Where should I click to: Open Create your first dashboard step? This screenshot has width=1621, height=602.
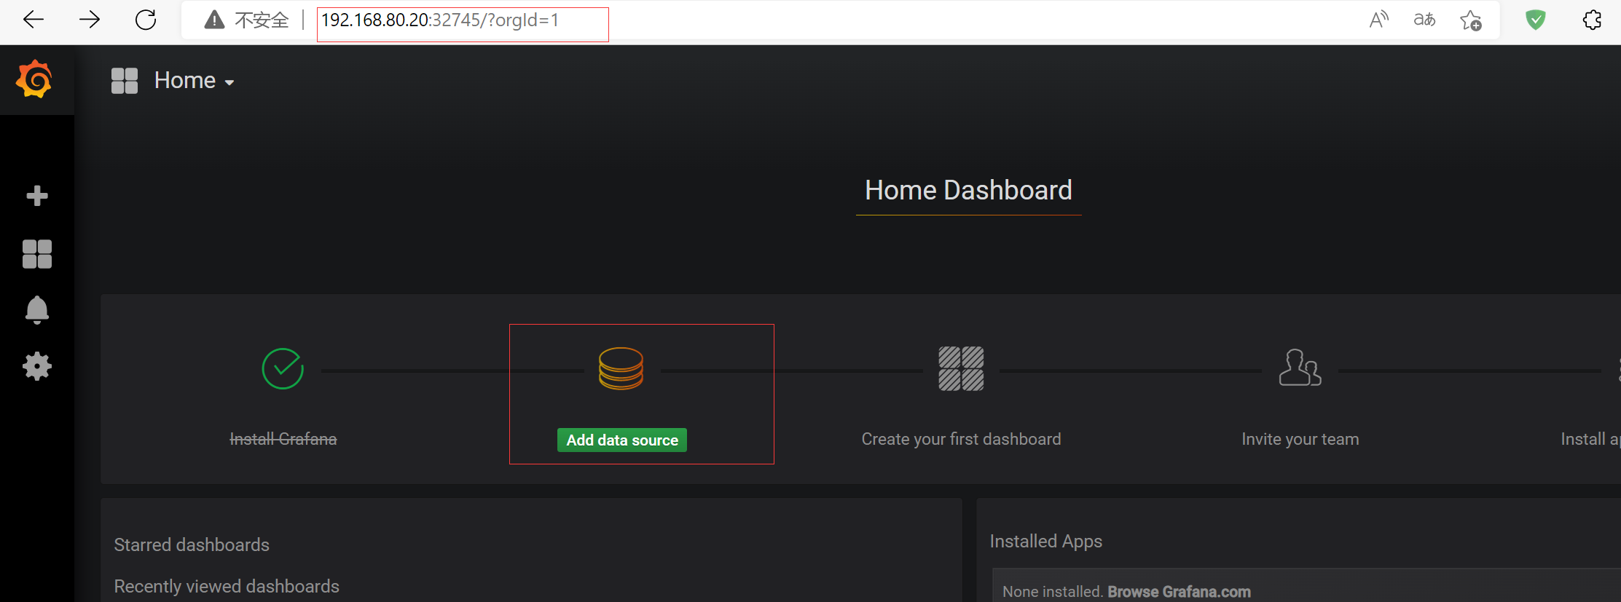pyautogui.click(x=961, y=439)
